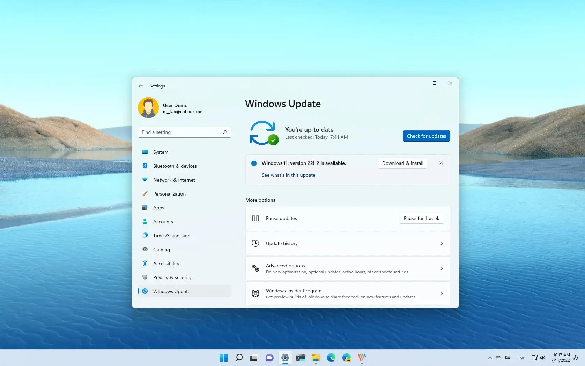This screenshot has width=585, height=366.
Task: Open Time & language category
Action: click(185, 236)
